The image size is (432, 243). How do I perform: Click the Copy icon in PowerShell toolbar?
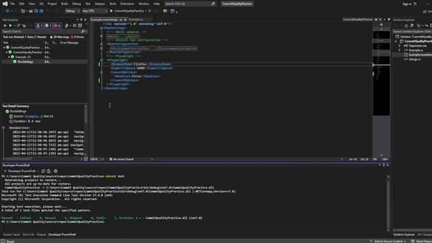point(43,171)
